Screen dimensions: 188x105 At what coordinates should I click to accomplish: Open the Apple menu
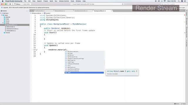[x=3, y=1]
